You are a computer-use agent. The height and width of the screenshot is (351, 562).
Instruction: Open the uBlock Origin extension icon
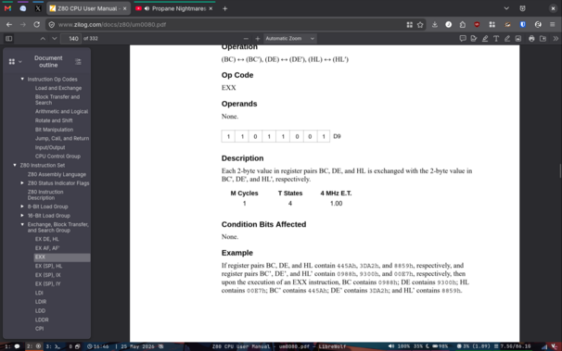tap(477, 25)
